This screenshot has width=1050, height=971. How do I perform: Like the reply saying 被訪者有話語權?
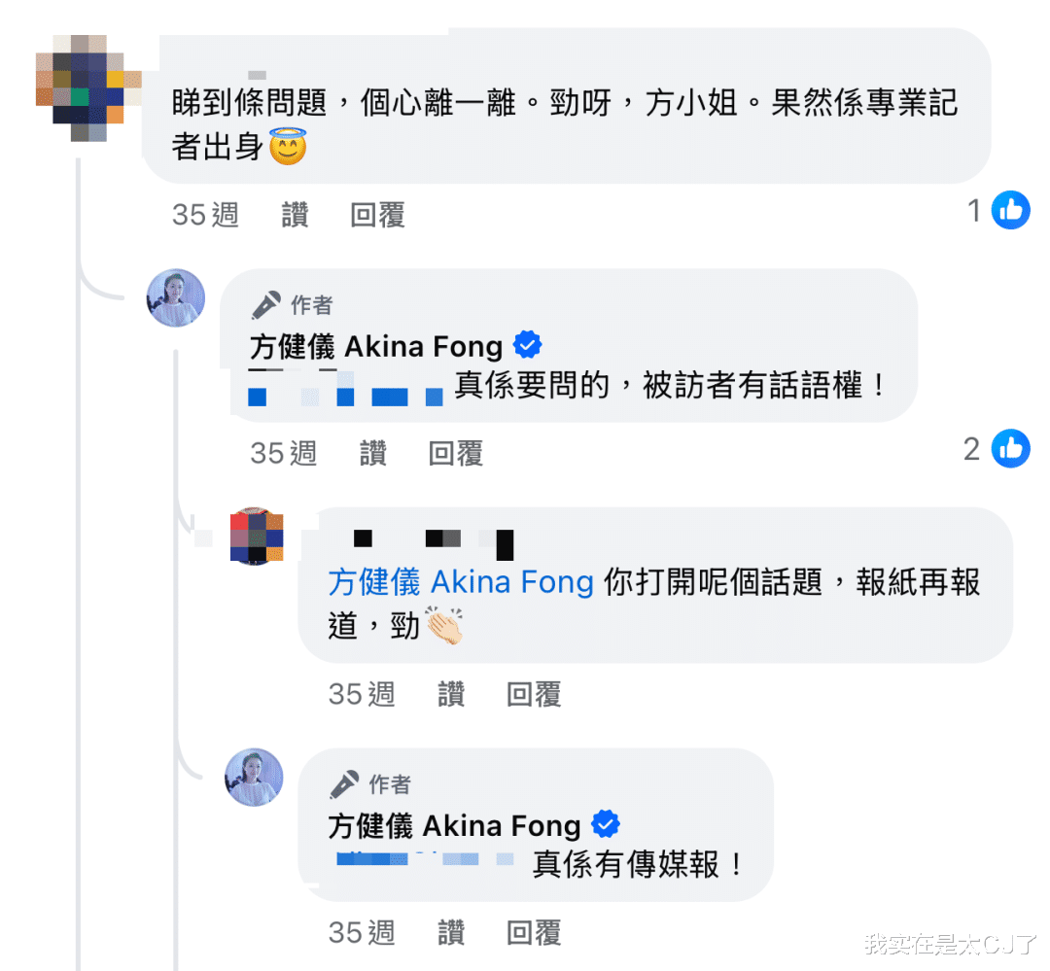372,453
